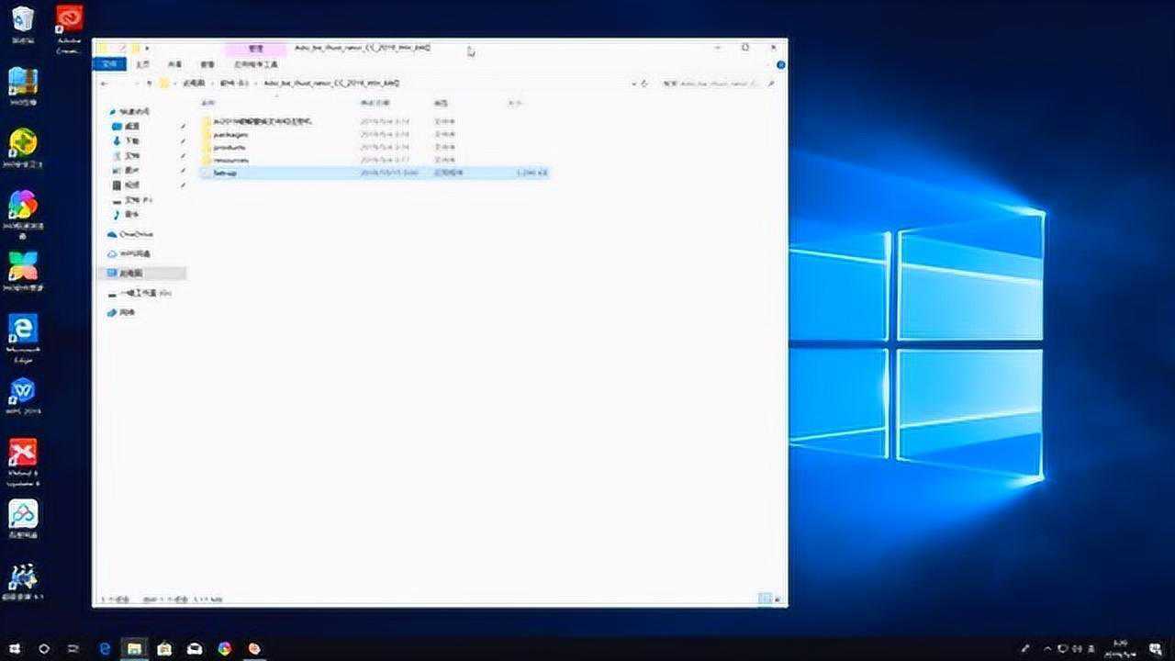Screen dimensions: 1175x661
Task: Open the Microsoft Store taskbar icon
Action: 164,648
